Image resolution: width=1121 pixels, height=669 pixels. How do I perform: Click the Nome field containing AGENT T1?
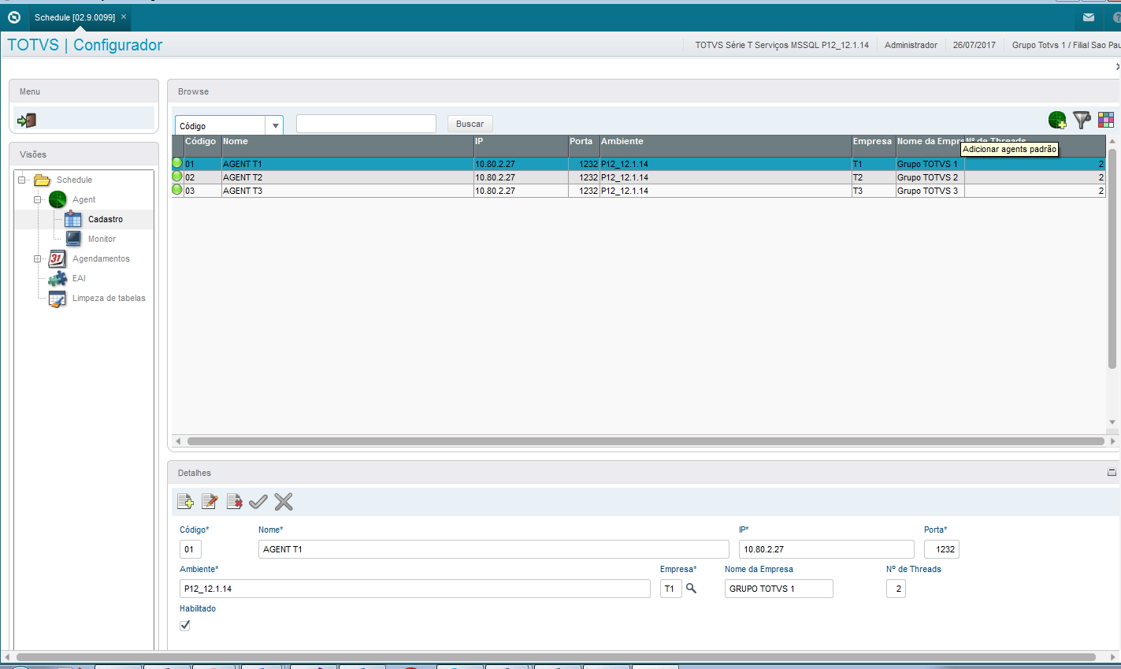(x=494, y=549)
